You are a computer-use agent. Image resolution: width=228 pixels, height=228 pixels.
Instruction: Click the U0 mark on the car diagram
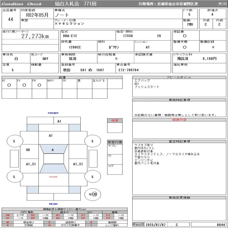pos(28,150)
